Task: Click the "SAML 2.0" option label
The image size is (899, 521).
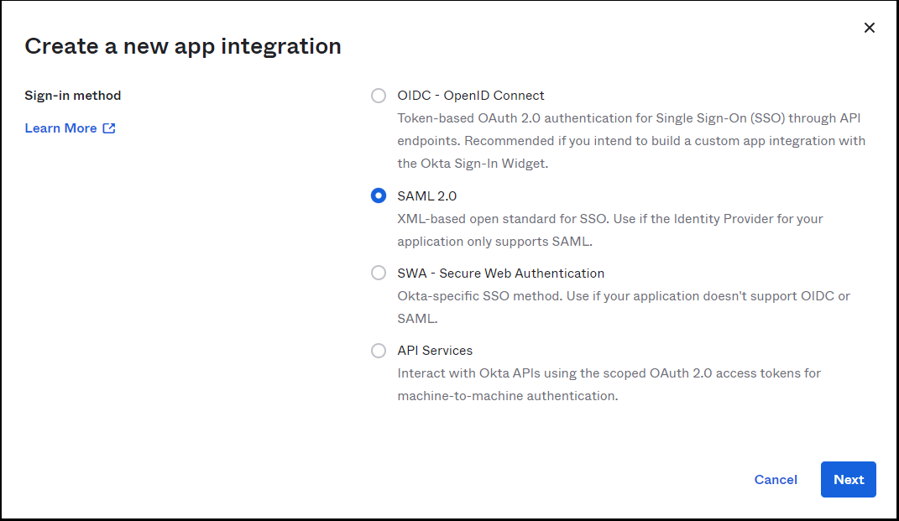Action: click(x=426, y=196)
